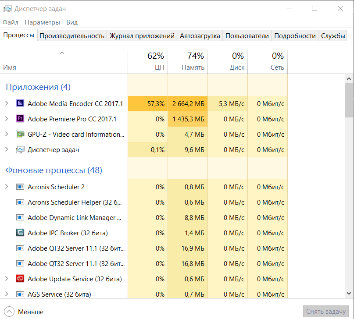
Task: Sort by the Память column header
Action: [x=188, y=62]
